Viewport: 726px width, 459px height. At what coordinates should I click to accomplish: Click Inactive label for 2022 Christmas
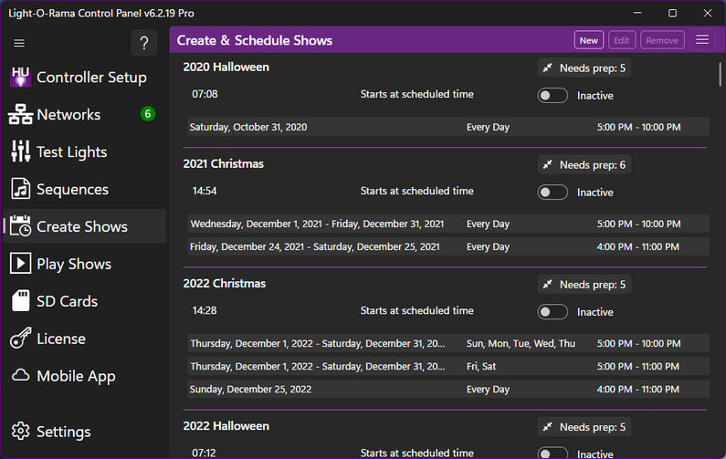[595, 312]
